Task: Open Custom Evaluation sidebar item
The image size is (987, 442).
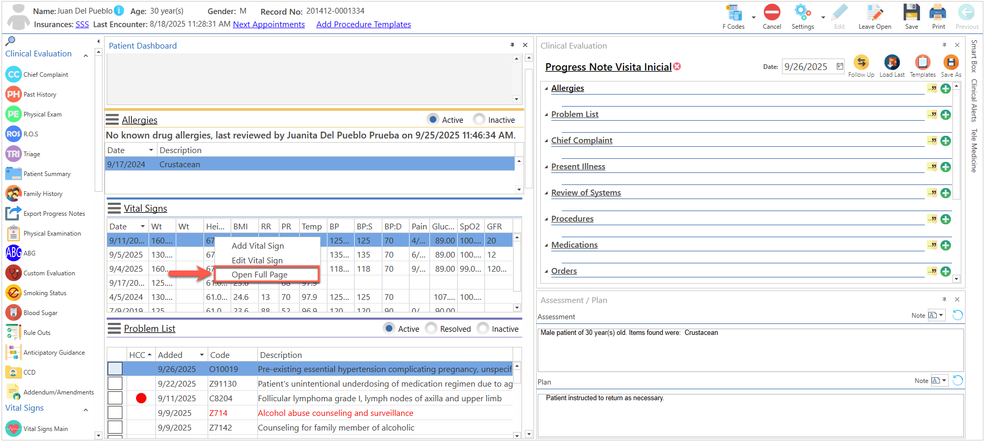Action: (x=41, y=273)
